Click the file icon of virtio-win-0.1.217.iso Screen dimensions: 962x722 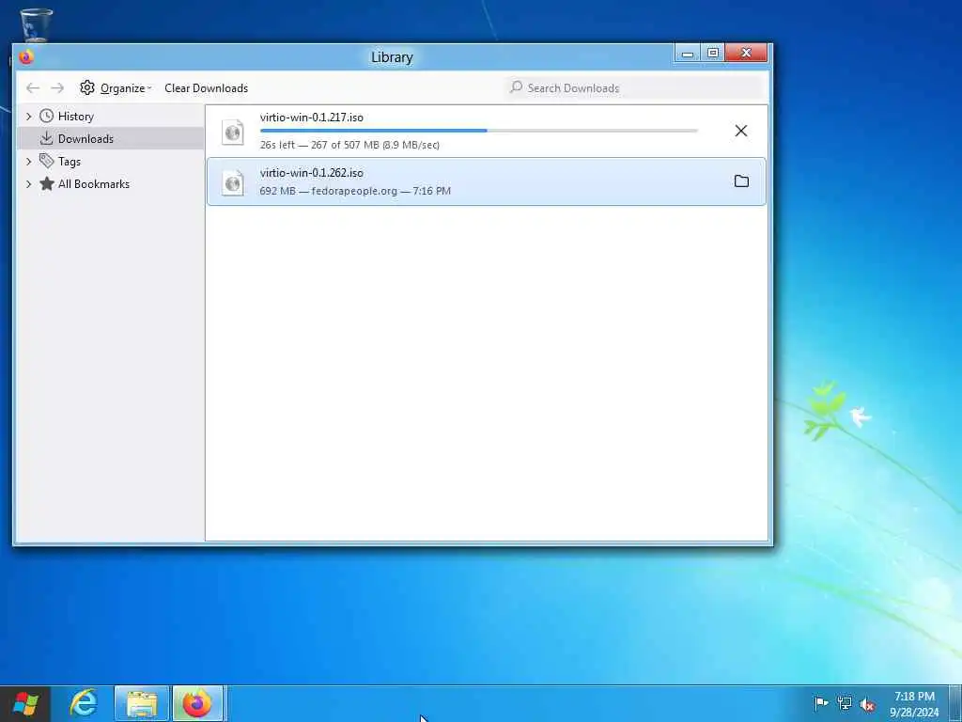click(233, 132)
